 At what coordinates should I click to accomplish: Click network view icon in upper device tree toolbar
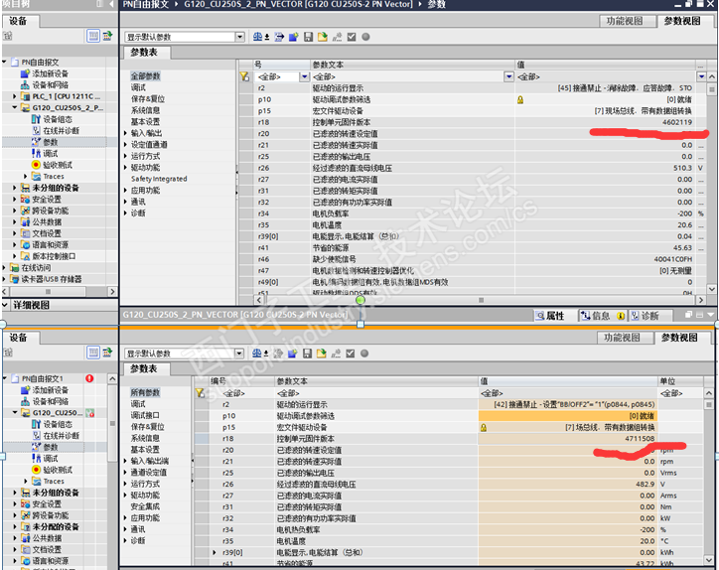[93, 36]
